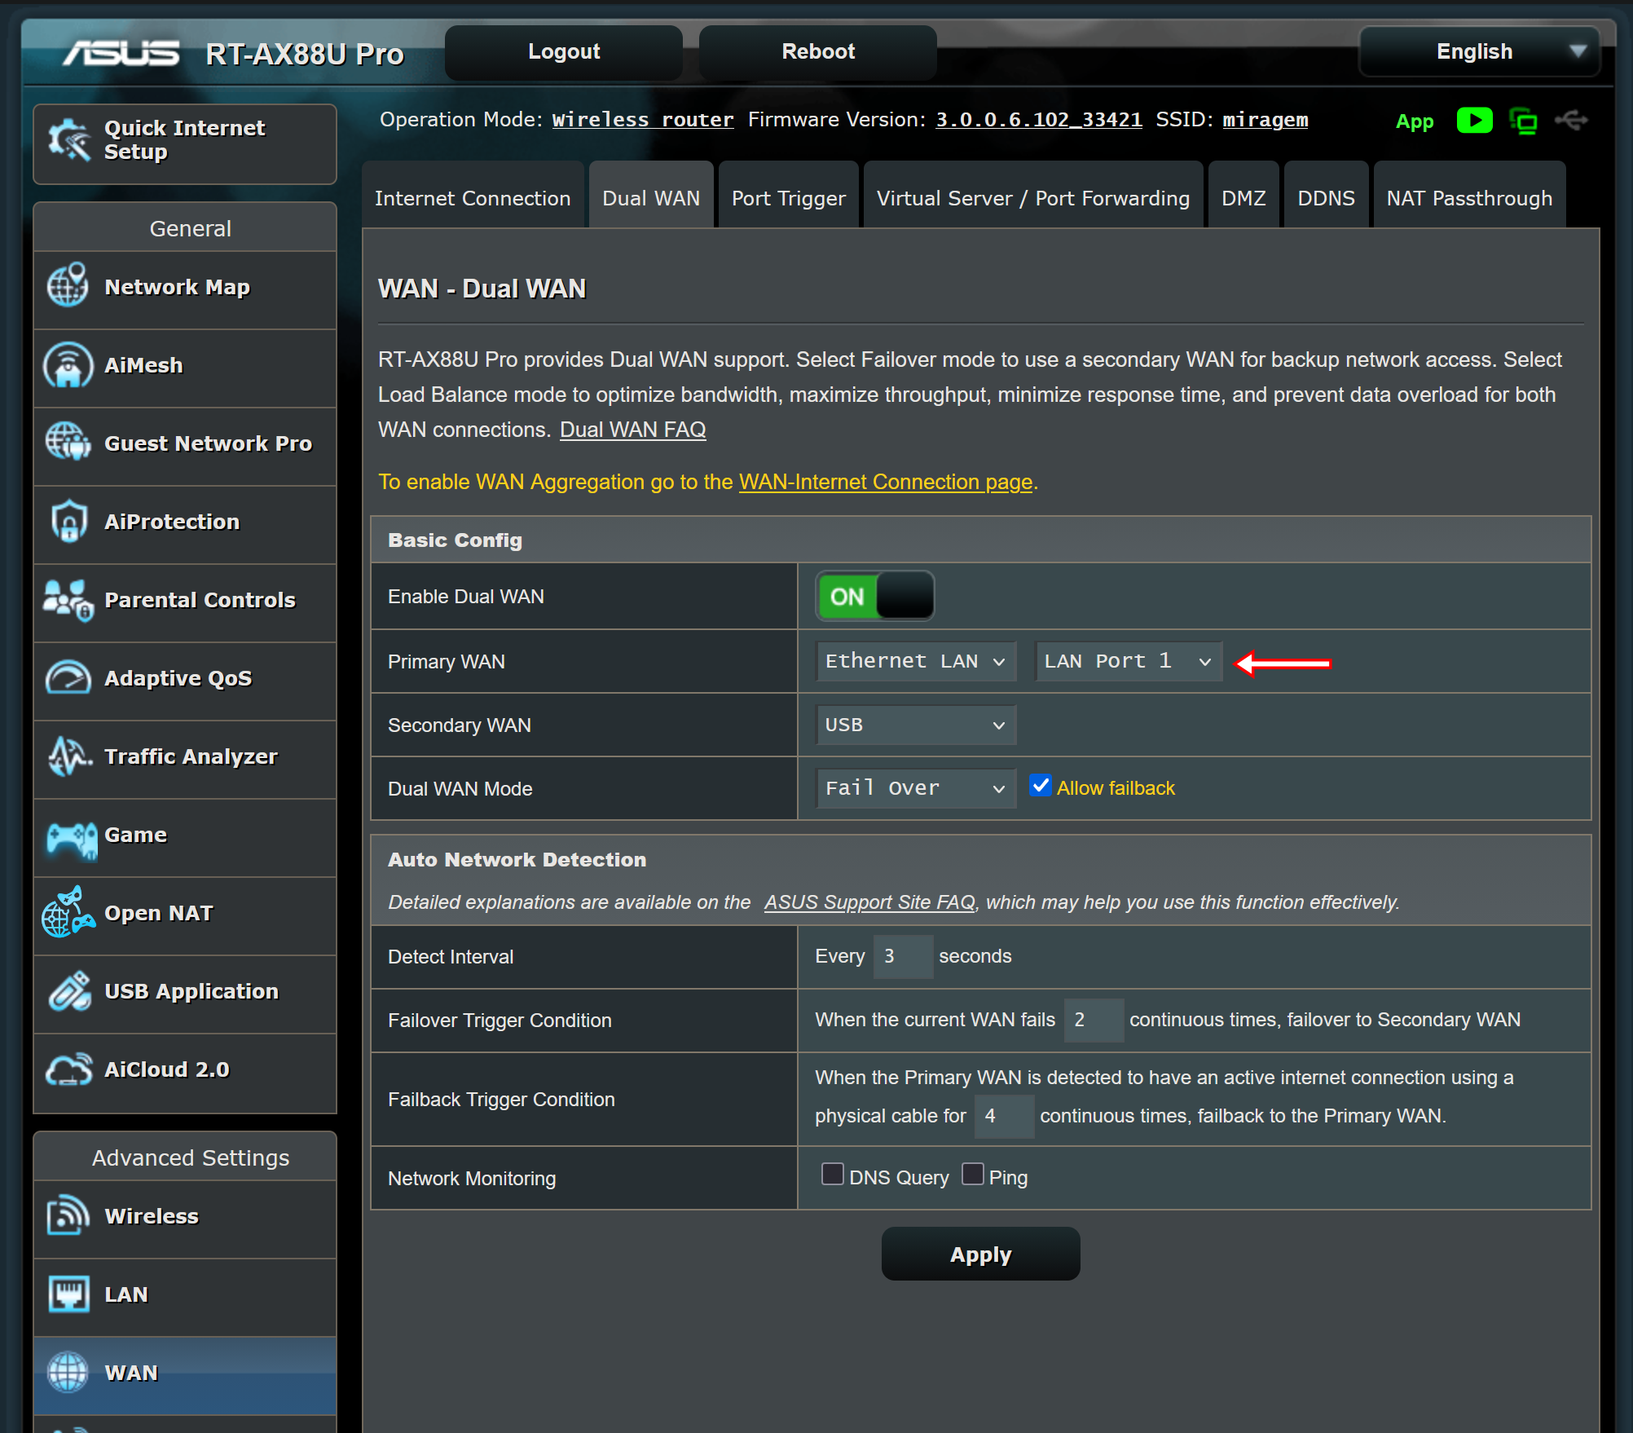Open AiMesh via its sidebar icon

click(67, 365)
